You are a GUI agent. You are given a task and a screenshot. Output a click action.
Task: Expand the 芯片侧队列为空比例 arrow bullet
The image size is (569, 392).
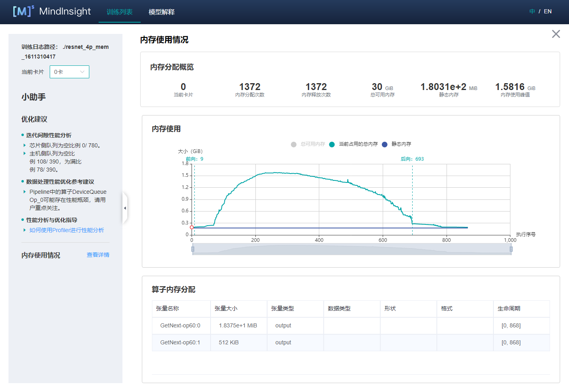25,145
